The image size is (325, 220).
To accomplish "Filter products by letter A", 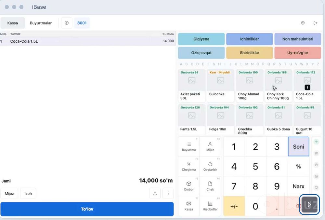I will [181, 64].
